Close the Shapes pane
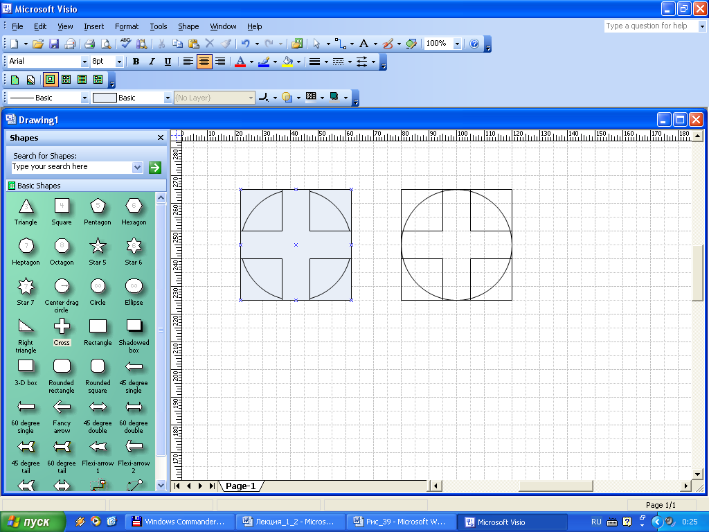 [161, 138]
